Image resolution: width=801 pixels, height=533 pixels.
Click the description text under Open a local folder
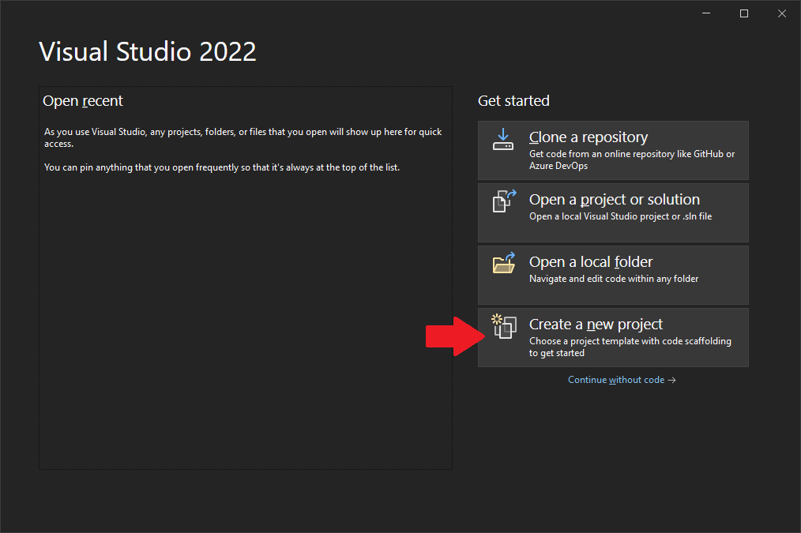(613, 279)
